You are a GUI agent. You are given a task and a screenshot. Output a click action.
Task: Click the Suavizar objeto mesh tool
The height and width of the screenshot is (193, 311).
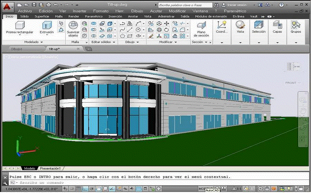pos(73,29)
